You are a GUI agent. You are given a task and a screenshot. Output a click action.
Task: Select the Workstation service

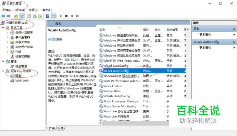click(x=112, y=91)
